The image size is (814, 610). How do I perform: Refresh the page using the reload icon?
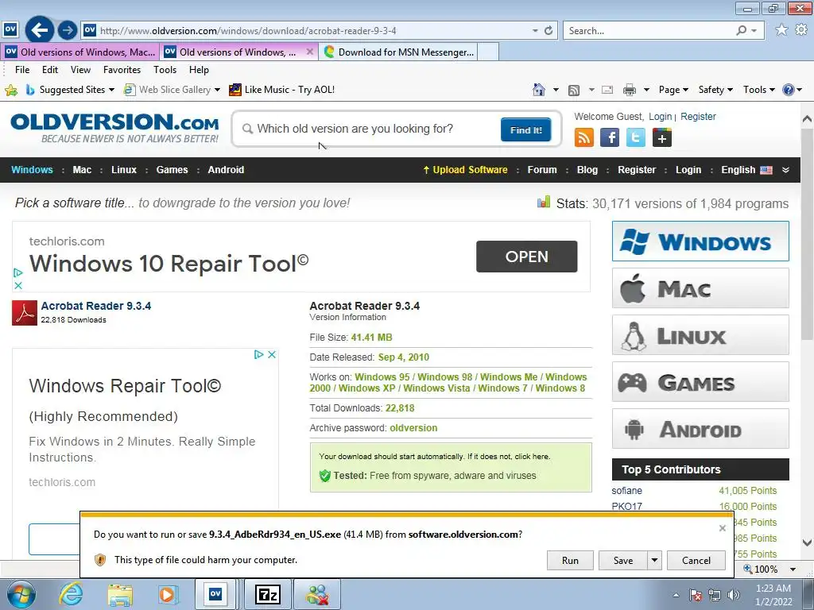[x=548, y=31]
